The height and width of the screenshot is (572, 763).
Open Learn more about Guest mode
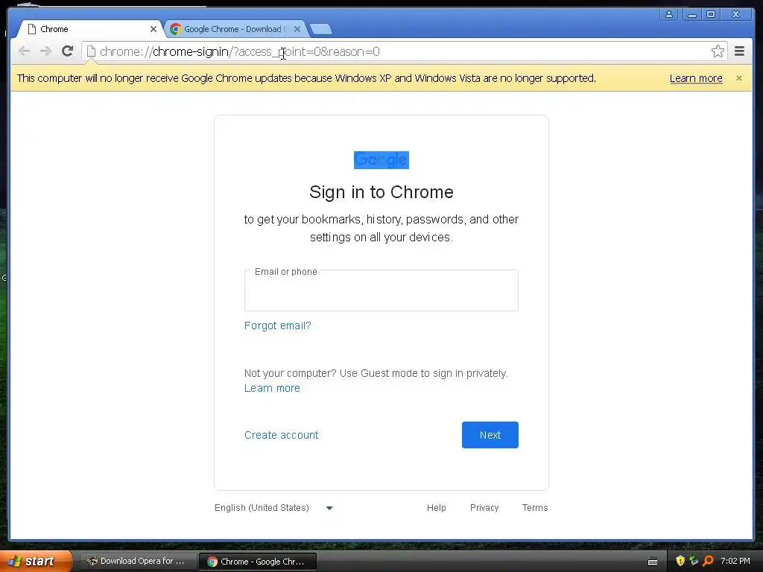pyautogui.click(x=272, y=388)
